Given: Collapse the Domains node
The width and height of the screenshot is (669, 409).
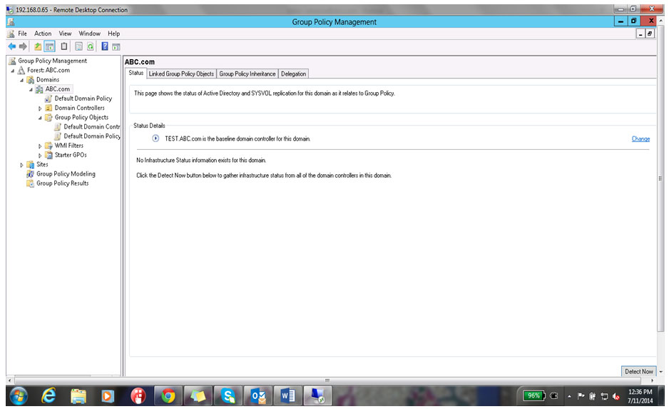Looking at the screenshot, I should (22, 80).
